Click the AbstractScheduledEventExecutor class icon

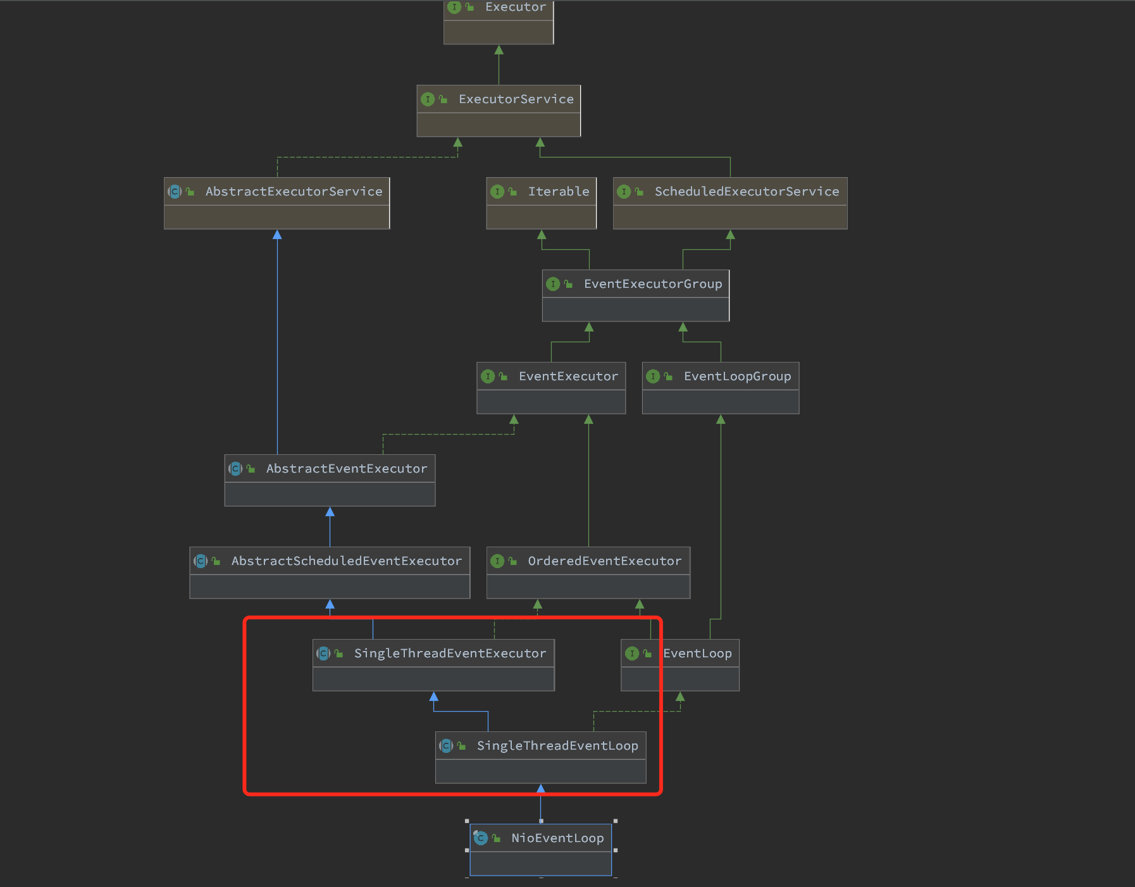201,561
